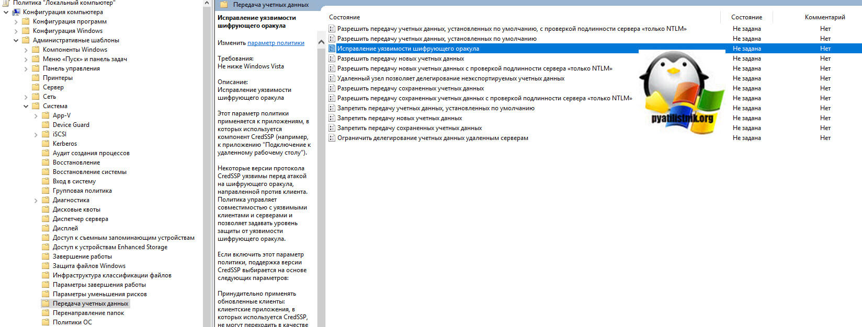Click the 'Дисплей' folder icon
Image resolution: width=862 pixels, height=327 pixels.
pyautogui.click(x=46, y=228)
